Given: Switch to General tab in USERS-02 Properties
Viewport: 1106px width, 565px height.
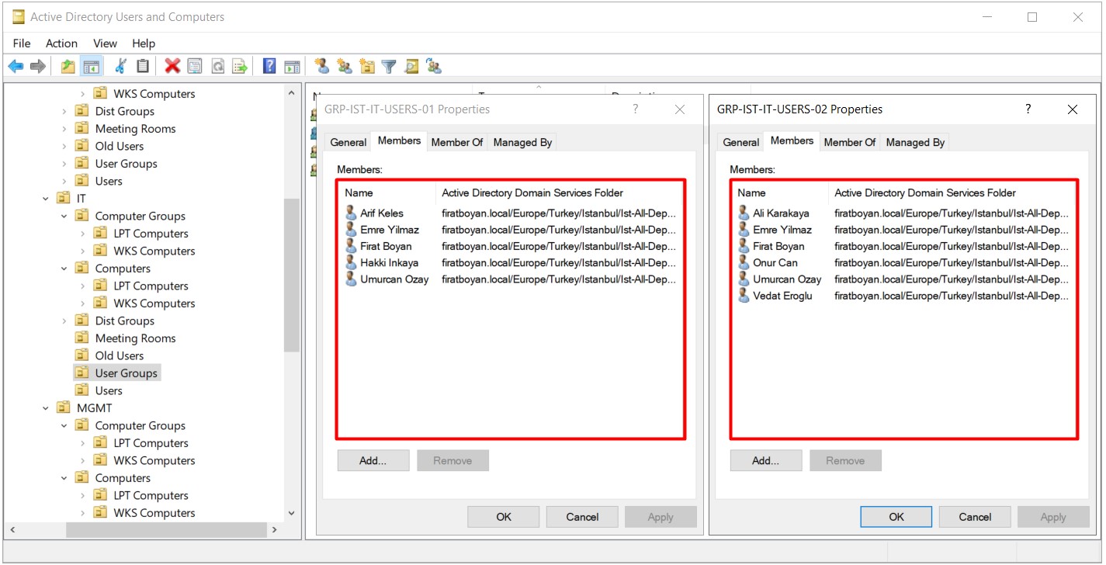Looking at the screenshot, I should click(740, 142).
